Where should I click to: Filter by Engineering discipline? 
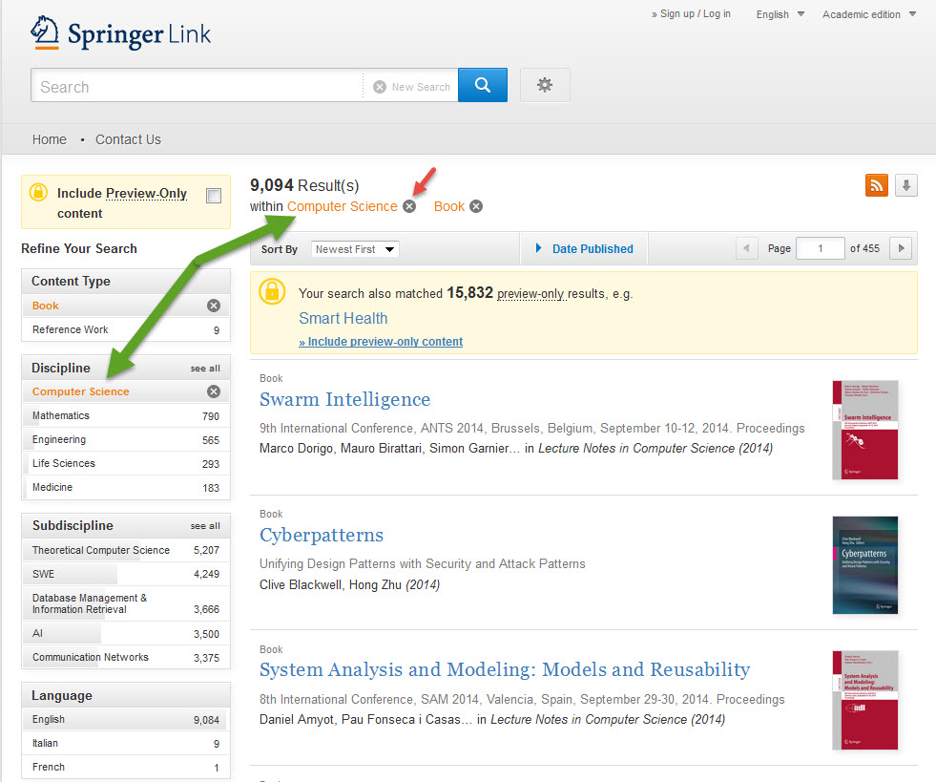[x=126, y=439]
